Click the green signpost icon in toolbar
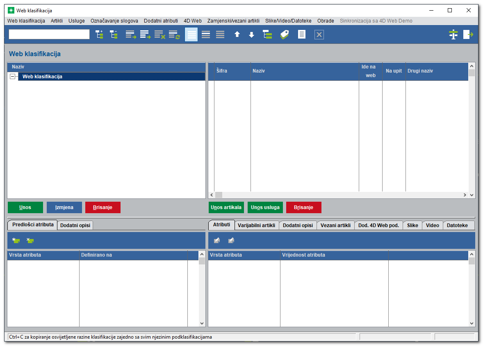 point(453,35)
